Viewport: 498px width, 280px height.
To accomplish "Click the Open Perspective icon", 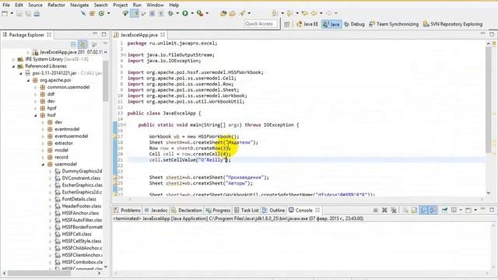I will point(287,24).
